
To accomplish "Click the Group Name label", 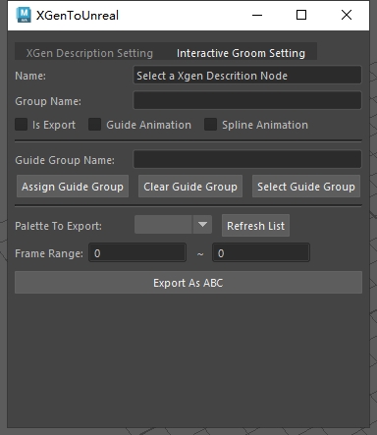I will click(x=48, y=101).
